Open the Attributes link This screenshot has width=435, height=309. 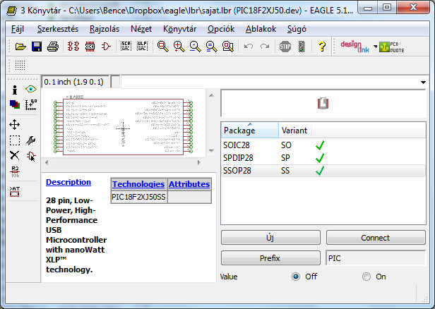[189, 184]
